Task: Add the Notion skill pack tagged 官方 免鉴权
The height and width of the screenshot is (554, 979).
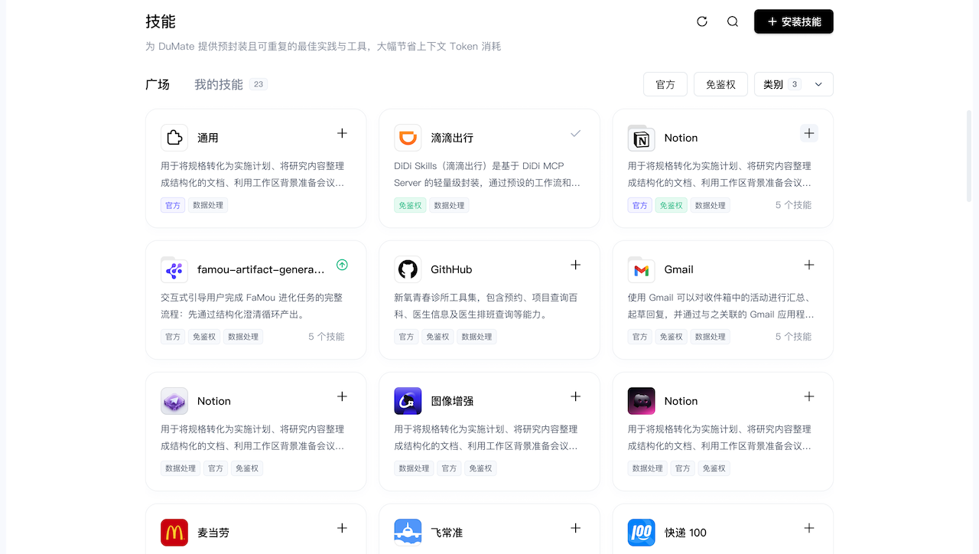Action: (x=809, y=133)
